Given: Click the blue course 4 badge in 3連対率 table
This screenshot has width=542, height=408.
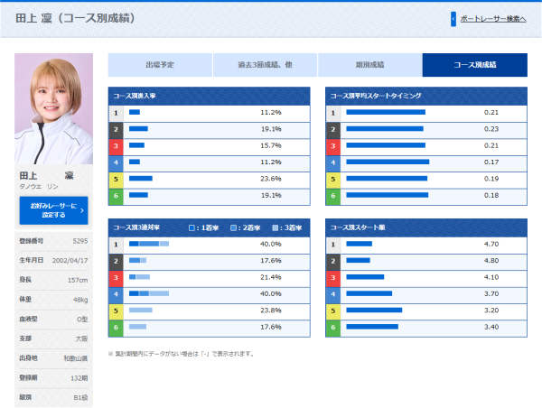Looking at the screenshot, I should pyautogui.click(x=116, y=294).
